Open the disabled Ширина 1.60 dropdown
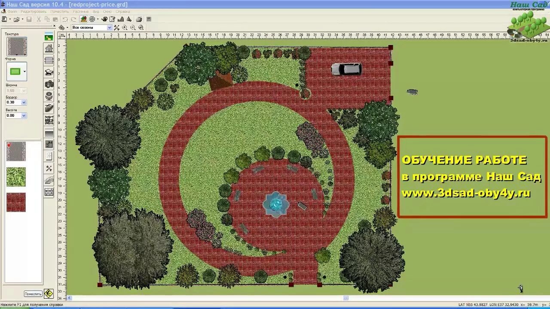Viewport: 550px width, 309px height. point(24,91)
